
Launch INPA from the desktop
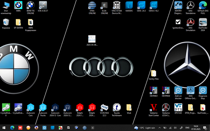[x=18, y=7]
